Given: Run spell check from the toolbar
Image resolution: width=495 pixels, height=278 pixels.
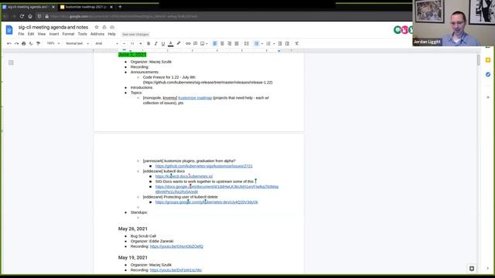Looking at the screenshot, I should click(x=31, y=43).
